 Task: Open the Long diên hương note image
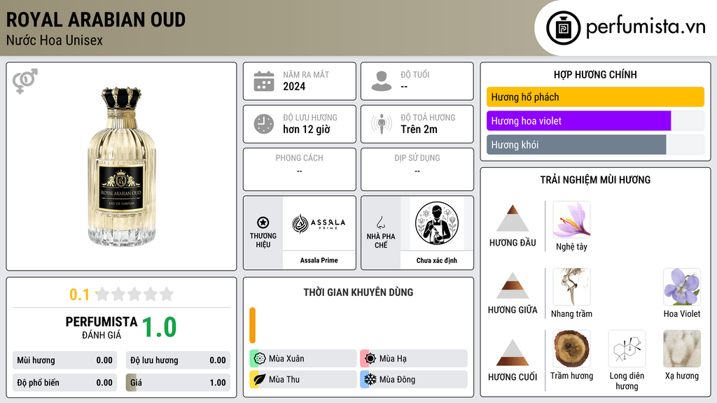[x=627, y=348]
